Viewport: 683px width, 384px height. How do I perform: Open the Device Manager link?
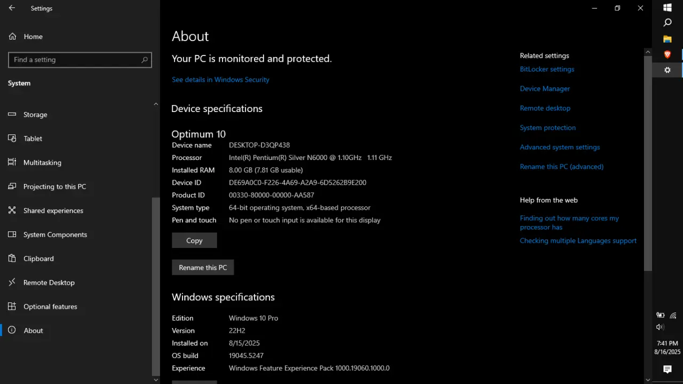click(545, 89)
